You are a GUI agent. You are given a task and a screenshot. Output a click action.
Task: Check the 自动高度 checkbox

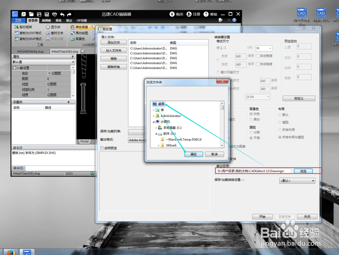click(x=258, y=64)
